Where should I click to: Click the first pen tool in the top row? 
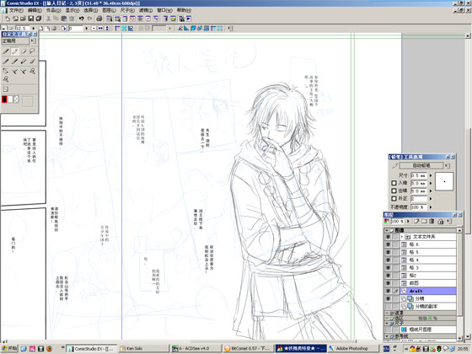[6, 51]
